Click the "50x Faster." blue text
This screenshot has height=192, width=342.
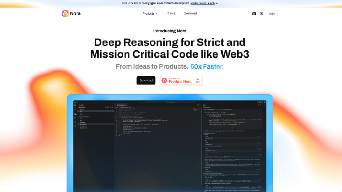207,66
